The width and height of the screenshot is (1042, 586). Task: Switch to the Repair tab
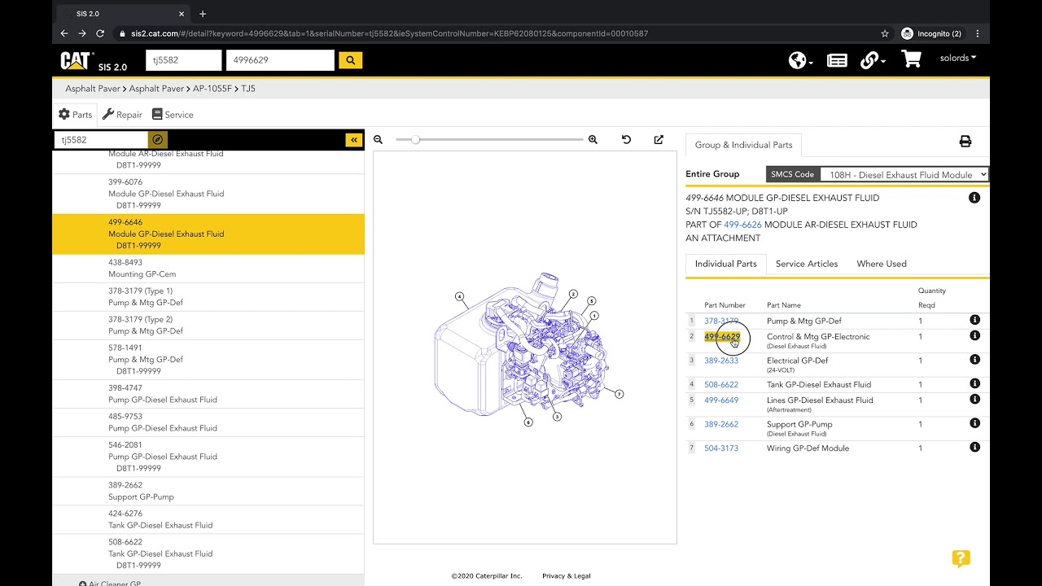pyautogui.click(x=122, y=115)
